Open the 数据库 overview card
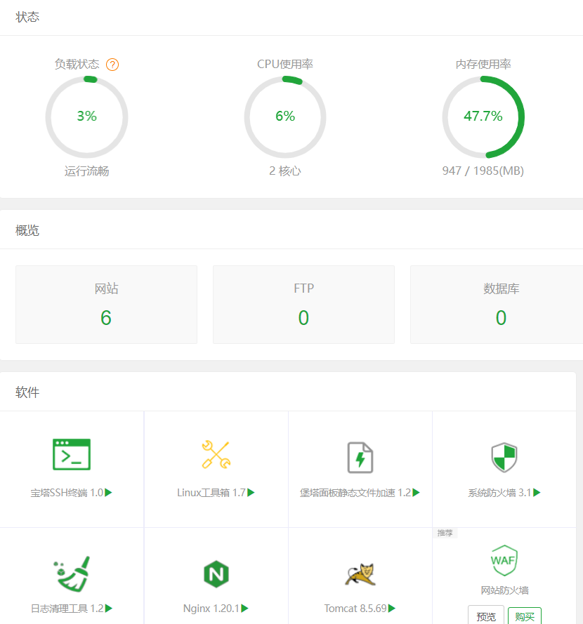This screenshot has width=583, height=624. [501, 305]
